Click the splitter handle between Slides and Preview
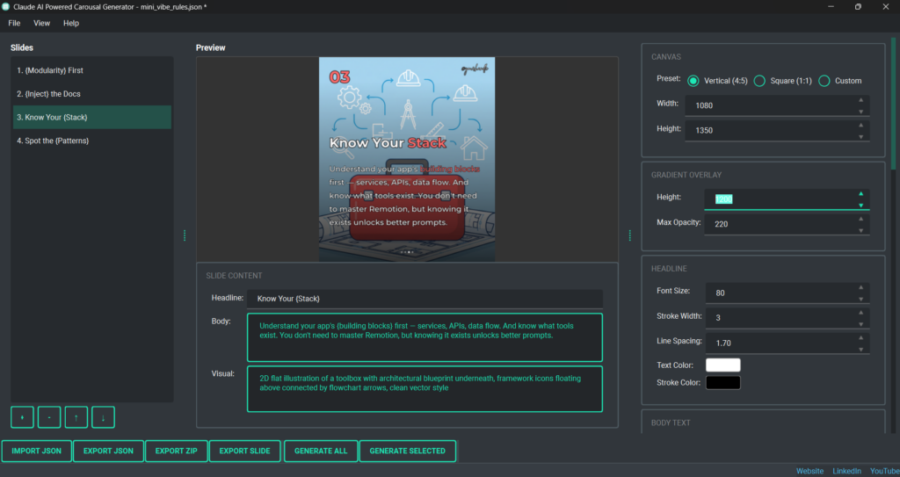900x477 pixels. coord(185,235)
